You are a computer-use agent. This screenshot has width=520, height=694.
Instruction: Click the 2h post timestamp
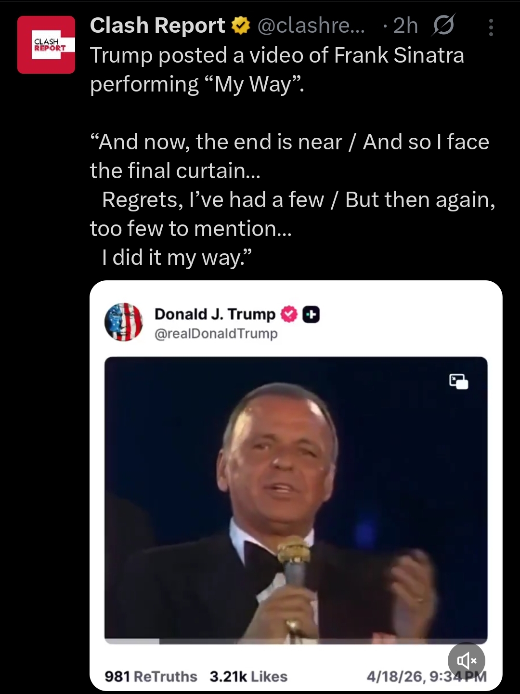tap(405, 26)
